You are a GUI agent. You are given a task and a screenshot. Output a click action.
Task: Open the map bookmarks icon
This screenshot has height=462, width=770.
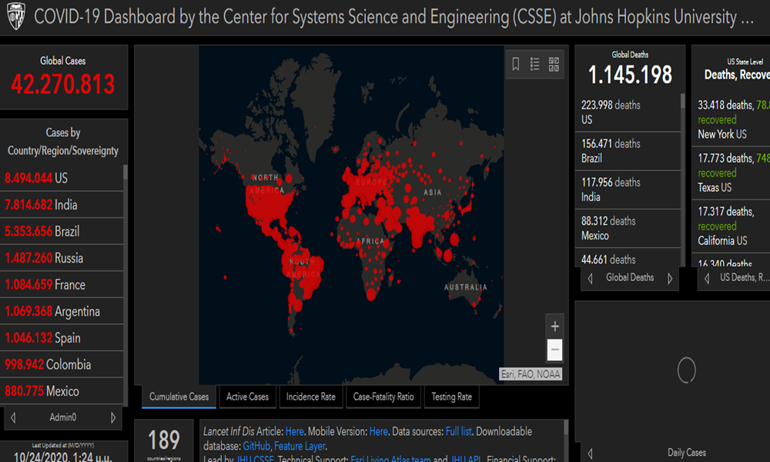pyautogui.click(x=516, y=65)
